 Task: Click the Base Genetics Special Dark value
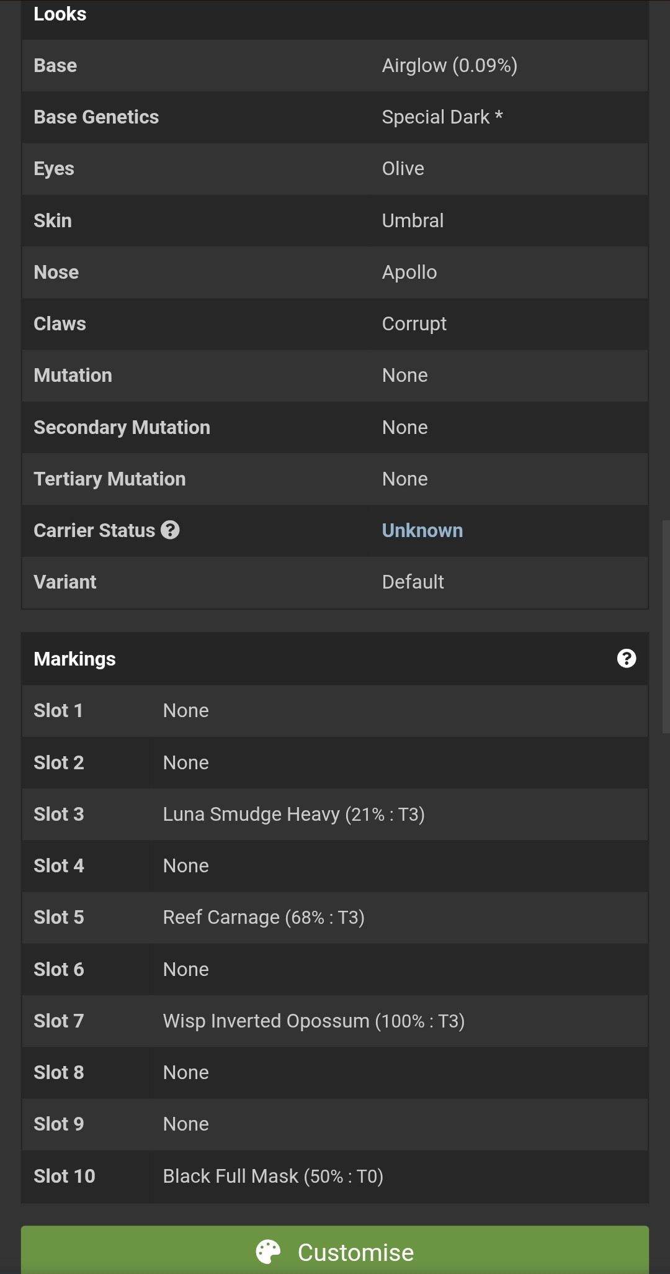tap(442, 117)
